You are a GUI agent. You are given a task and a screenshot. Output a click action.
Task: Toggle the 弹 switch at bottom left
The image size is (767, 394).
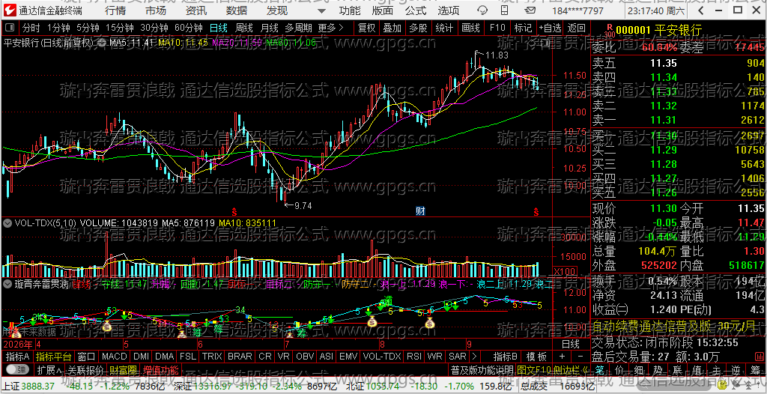pyautogui.click(x=17, y=369)
